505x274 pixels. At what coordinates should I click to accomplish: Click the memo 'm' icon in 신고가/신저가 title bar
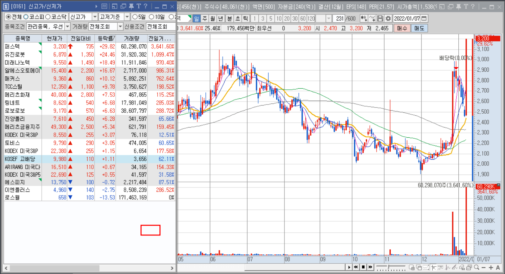pyautogui.click(x=105, y=6)
